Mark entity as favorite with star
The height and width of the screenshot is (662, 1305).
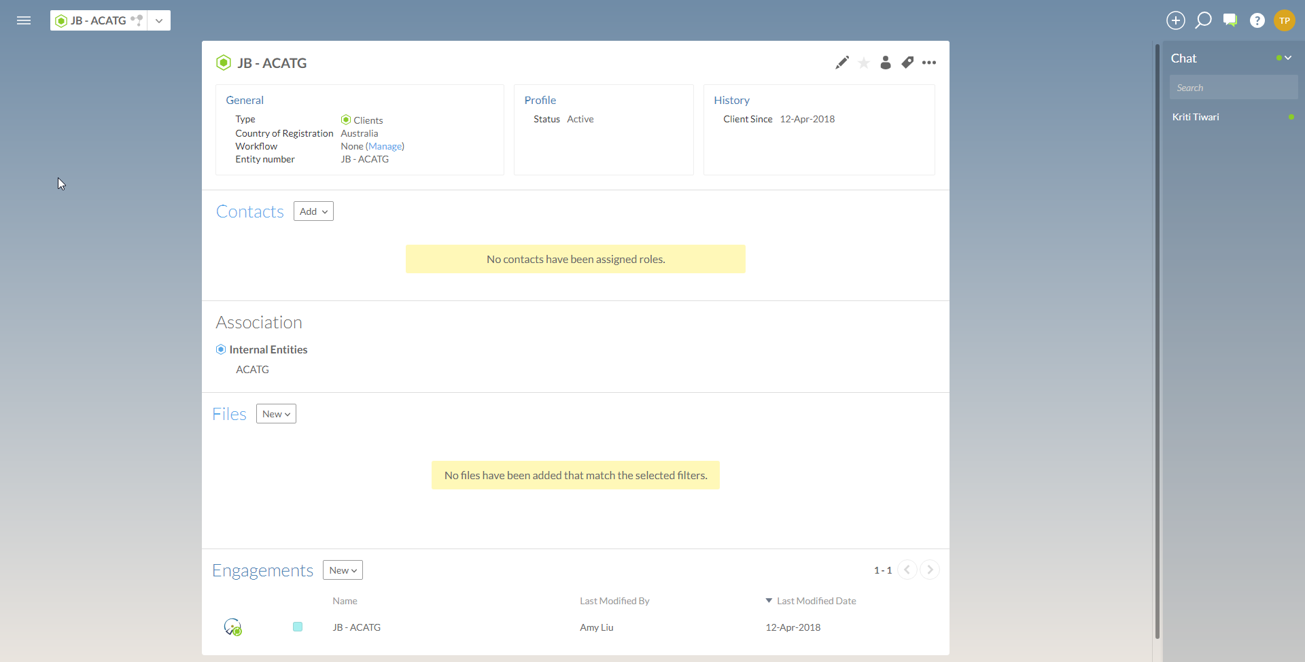click(864, 63)
